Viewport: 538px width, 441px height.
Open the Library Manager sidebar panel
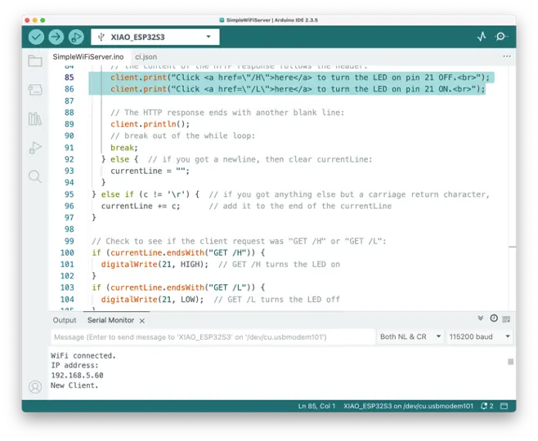point(35,118)
